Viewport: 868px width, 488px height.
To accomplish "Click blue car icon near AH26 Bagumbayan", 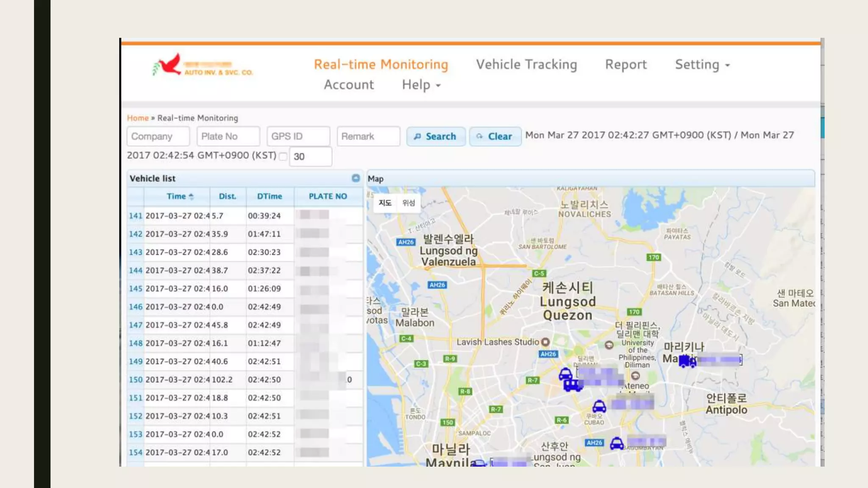I will [x=617, y=444].
